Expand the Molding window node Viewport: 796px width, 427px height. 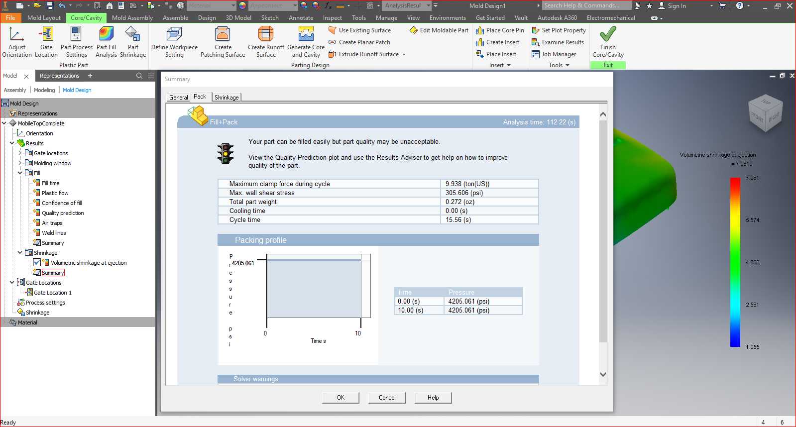coord(20,163)
